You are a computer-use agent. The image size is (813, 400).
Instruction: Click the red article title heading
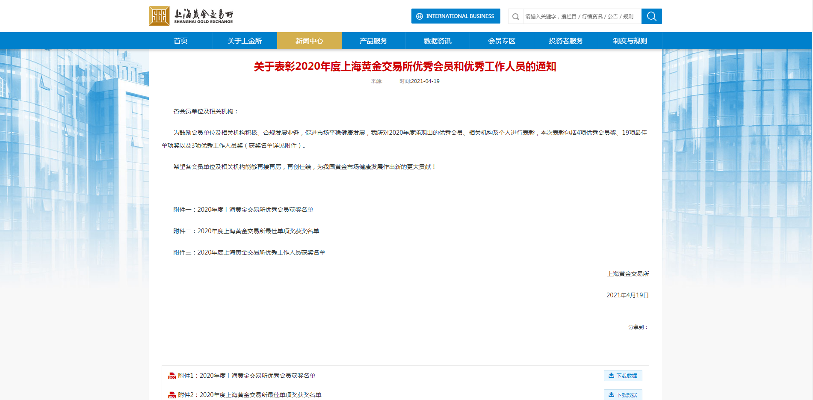point(405,66)
